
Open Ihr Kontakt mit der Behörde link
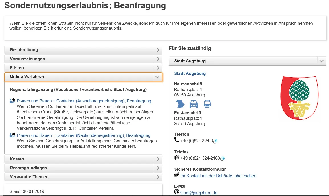tap(218, 176)
